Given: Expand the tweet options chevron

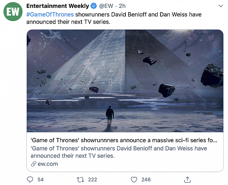Looking at the screenshot, I should tap(221, 6).
